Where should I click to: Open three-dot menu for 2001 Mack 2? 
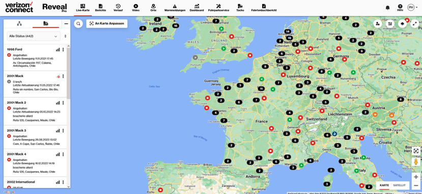[x=63, y=103]
